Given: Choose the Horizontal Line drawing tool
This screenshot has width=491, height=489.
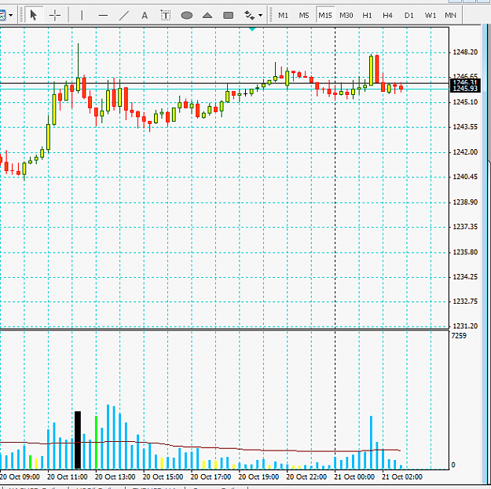Looking at the screenshot, I should 103,15.
